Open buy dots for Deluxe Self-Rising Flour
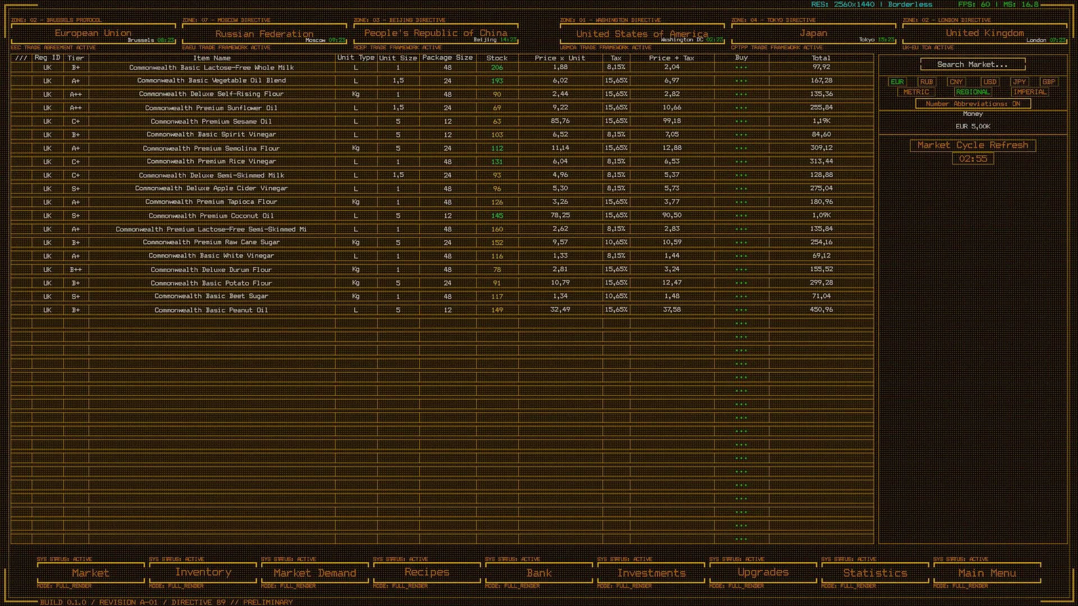This screenshot has height=606, width=1078. (x=741, y=94)
